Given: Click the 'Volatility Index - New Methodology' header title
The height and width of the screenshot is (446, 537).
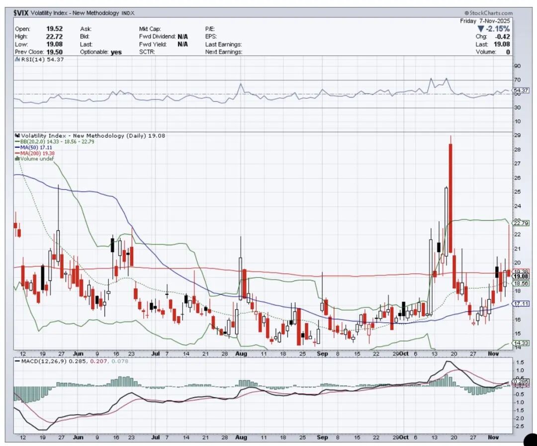Looking at the screenshot, I should pos(75,13).
